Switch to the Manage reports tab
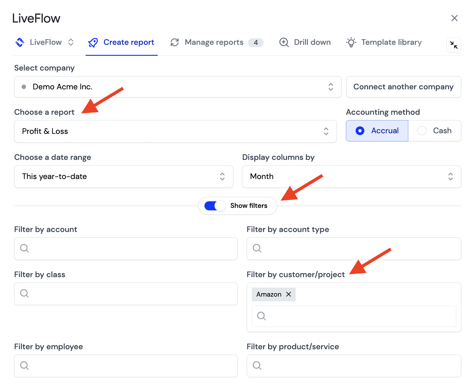Viewport: 476px width, 385px height. click(214, 42)
